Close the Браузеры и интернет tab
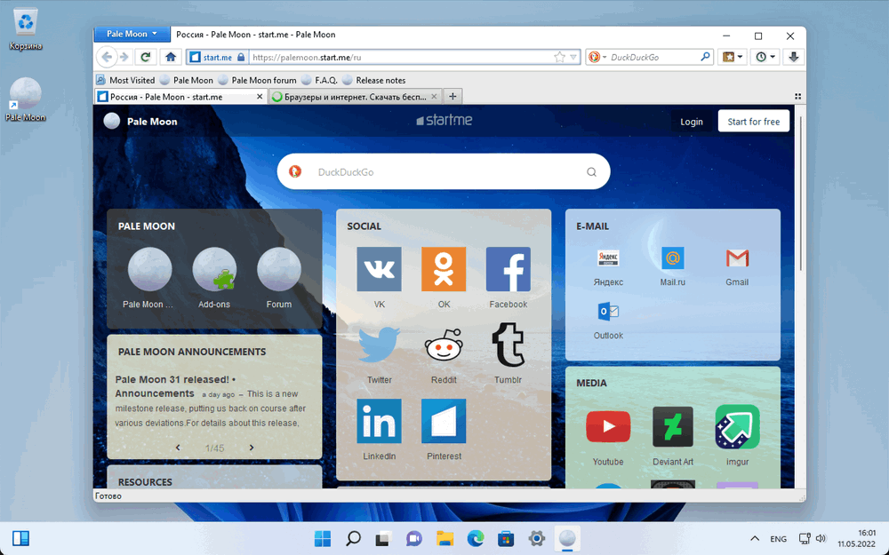The image size is (889, 555). pyautogui.click(x=434, y=97)
